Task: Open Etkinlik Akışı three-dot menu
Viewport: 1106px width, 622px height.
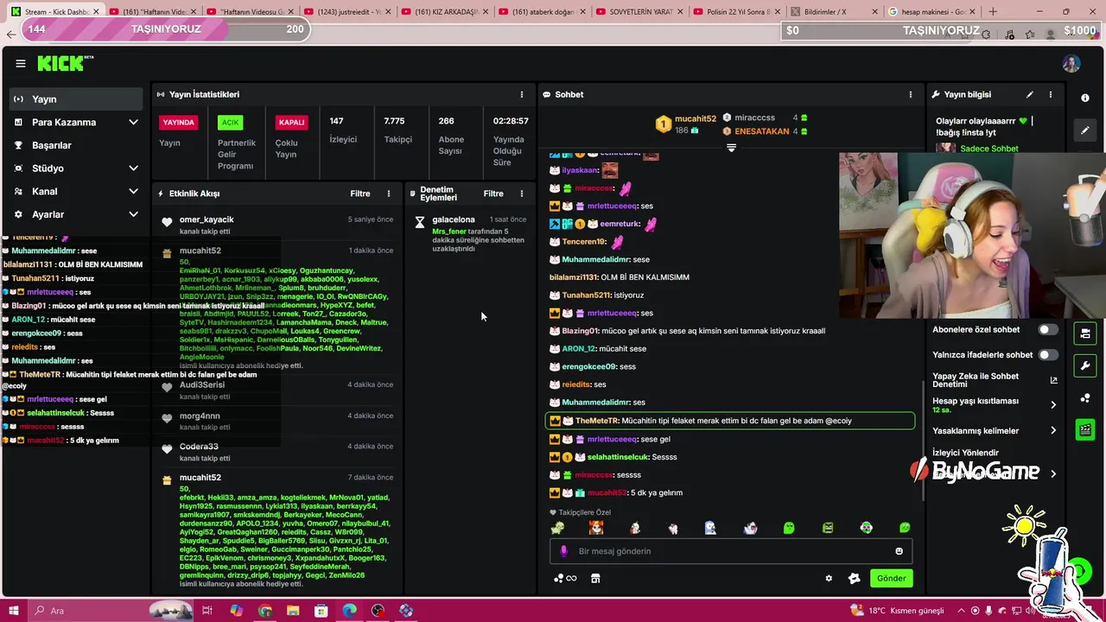Action: click(388, 194)
